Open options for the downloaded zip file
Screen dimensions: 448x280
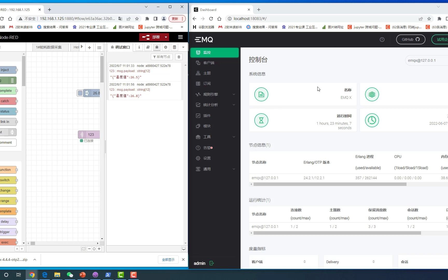click(35, 260)
